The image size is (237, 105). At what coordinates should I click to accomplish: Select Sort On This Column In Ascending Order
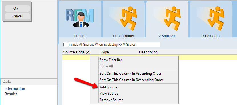134,74
